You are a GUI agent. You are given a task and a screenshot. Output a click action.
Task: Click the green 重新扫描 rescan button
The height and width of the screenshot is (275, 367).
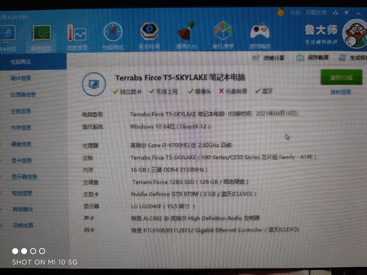[341, 78]
